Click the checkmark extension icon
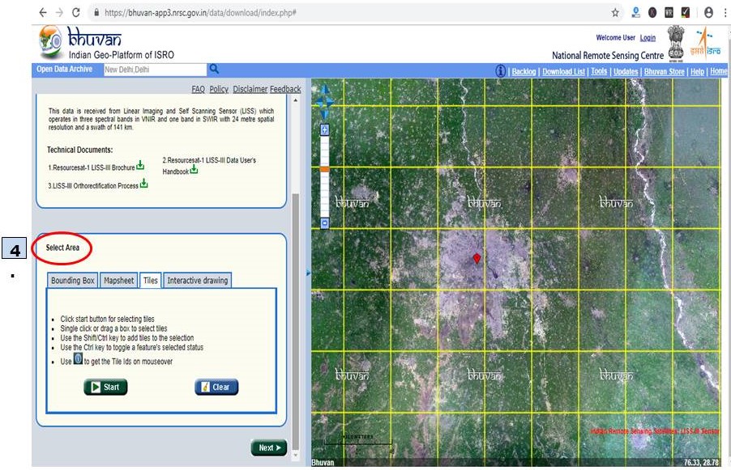This screenshot has height=470, width=731. coord(686,13)
